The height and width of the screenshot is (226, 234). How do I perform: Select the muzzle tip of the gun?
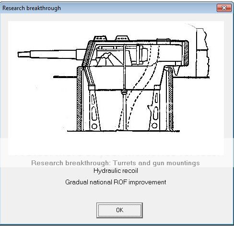[x=23, y=55]
